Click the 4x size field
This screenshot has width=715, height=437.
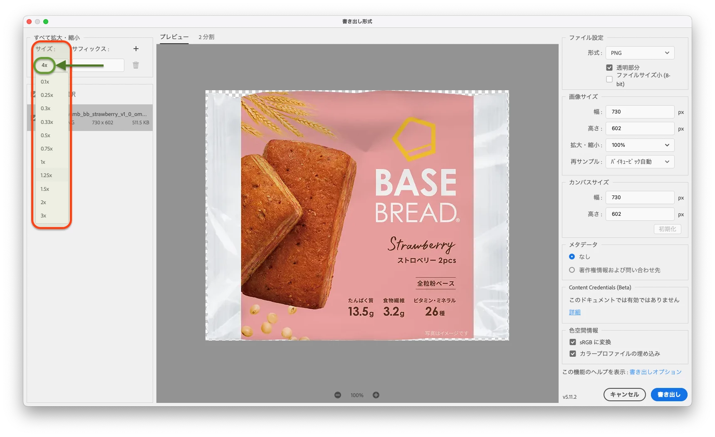[x=45, y=65]
